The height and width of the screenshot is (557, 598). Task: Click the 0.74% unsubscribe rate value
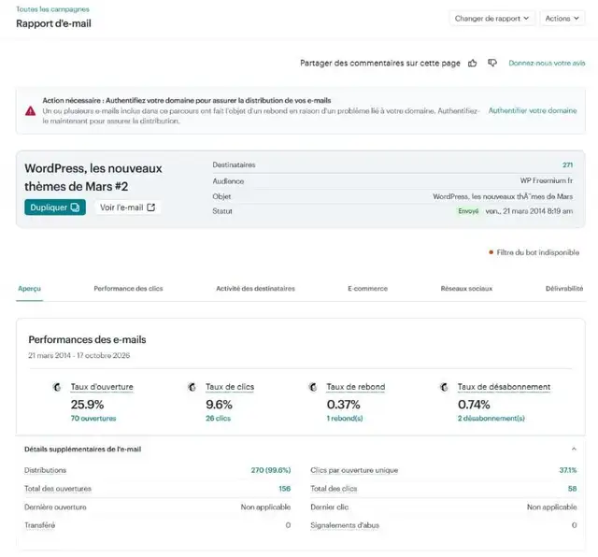tap(474, 405)
